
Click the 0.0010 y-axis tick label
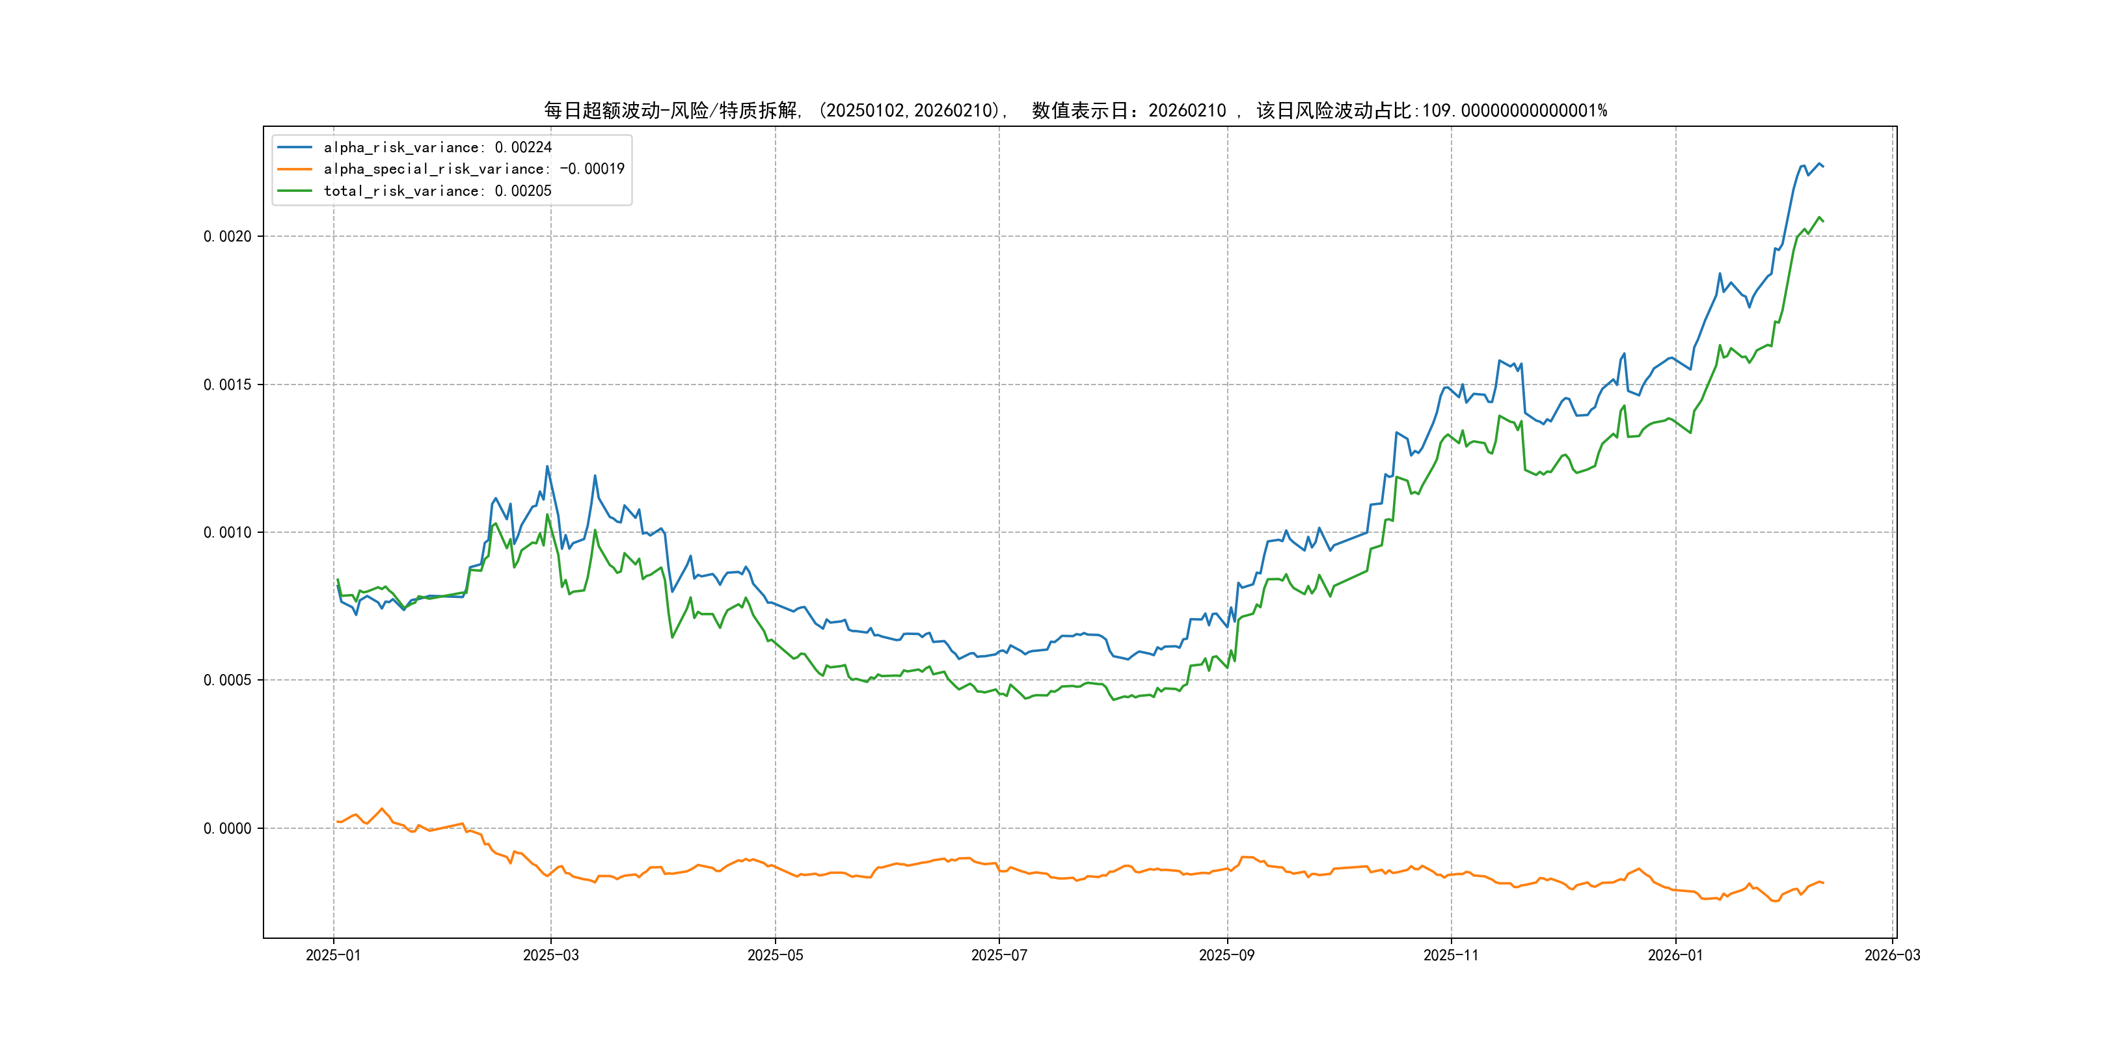tap(228, 533)
